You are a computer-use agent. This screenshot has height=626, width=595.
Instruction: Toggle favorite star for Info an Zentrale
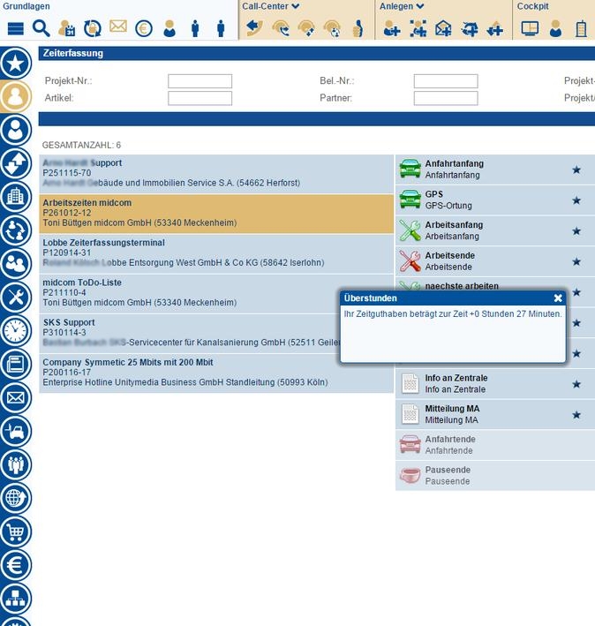tap(576, 384)
